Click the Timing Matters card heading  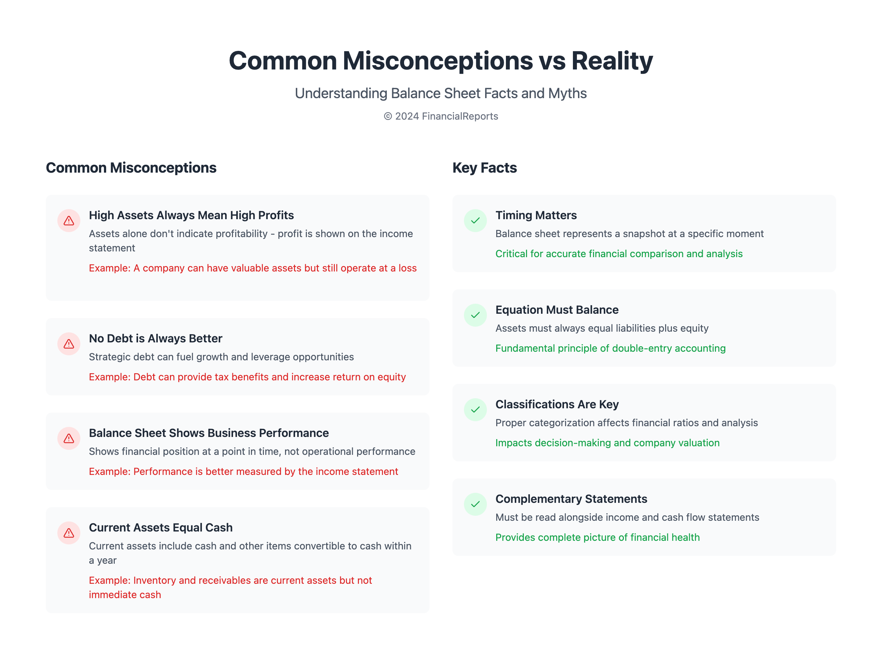click(x=536, y=215)
